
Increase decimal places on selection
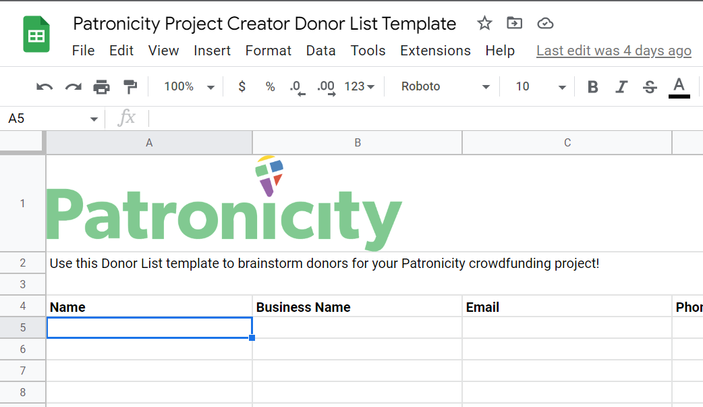(325, 86)
